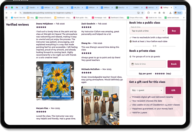
Task: Click the private class Date & time field
Action: point(148,64)
